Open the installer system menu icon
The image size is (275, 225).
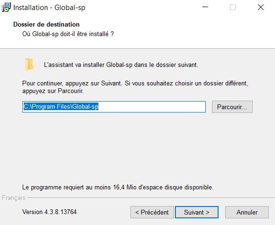[x=6, y=8]
